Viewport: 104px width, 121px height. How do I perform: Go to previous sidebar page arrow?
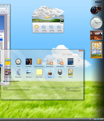(100, 2)
